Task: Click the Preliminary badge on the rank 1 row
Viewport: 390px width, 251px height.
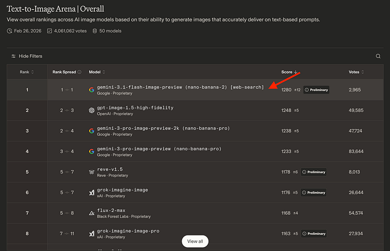Action: click(x=316, y=90)
